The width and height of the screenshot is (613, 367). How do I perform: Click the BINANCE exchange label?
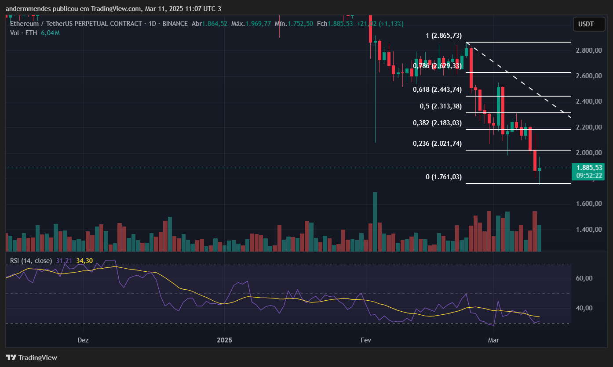tap(175, 23)
